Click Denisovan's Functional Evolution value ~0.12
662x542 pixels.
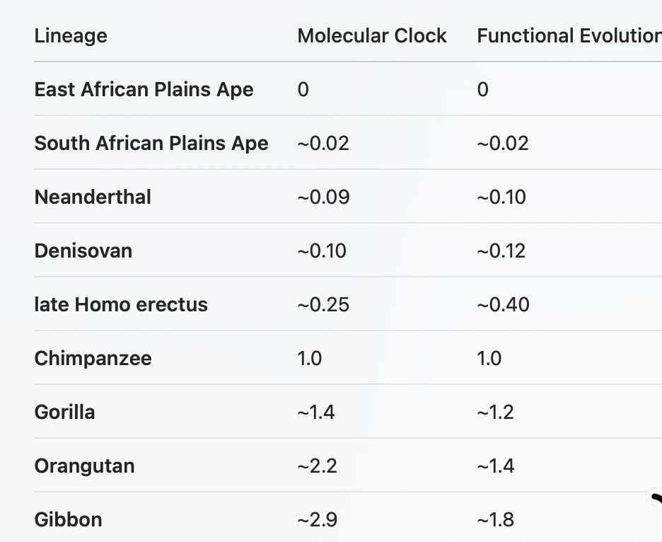pos(501,251)
